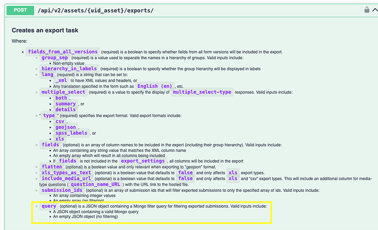378x230 pixels.
Task: Click the lang parameter code tag
Action: [x=47, y=74]
